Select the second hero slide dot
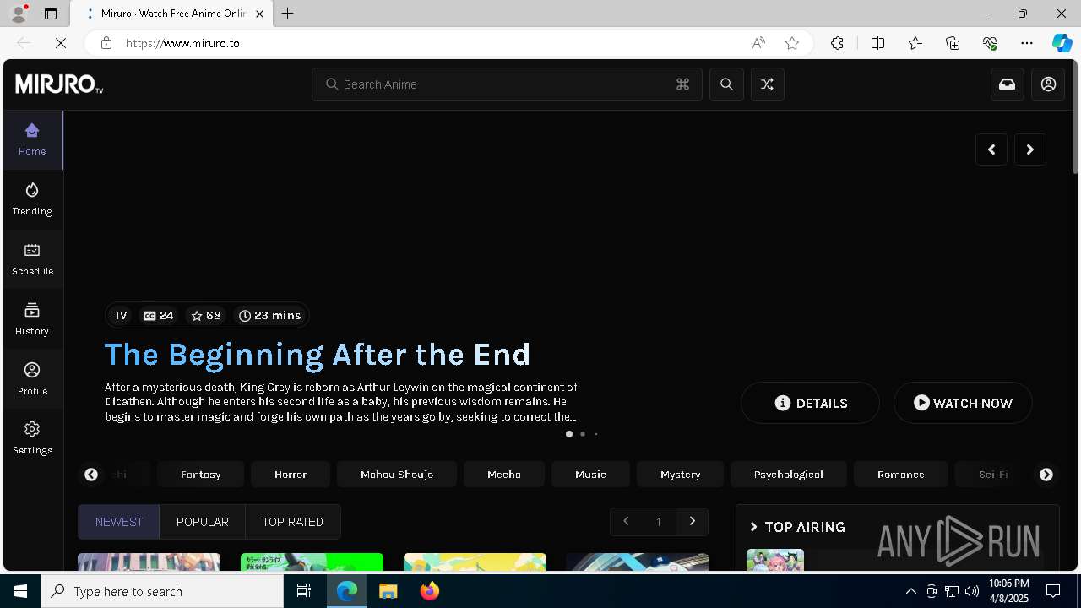This screenshot has width=1081, height=608. tap(583, 434)
